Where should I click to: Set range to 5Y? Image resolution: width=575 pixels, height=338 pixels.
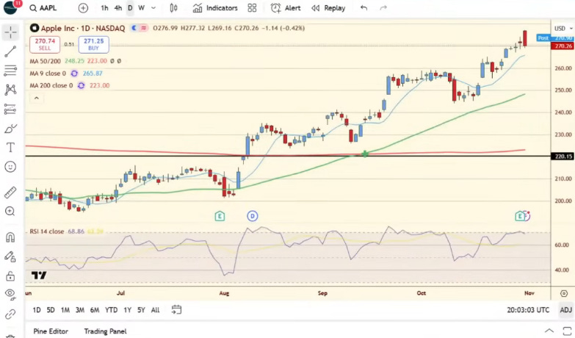click(141, 310)
